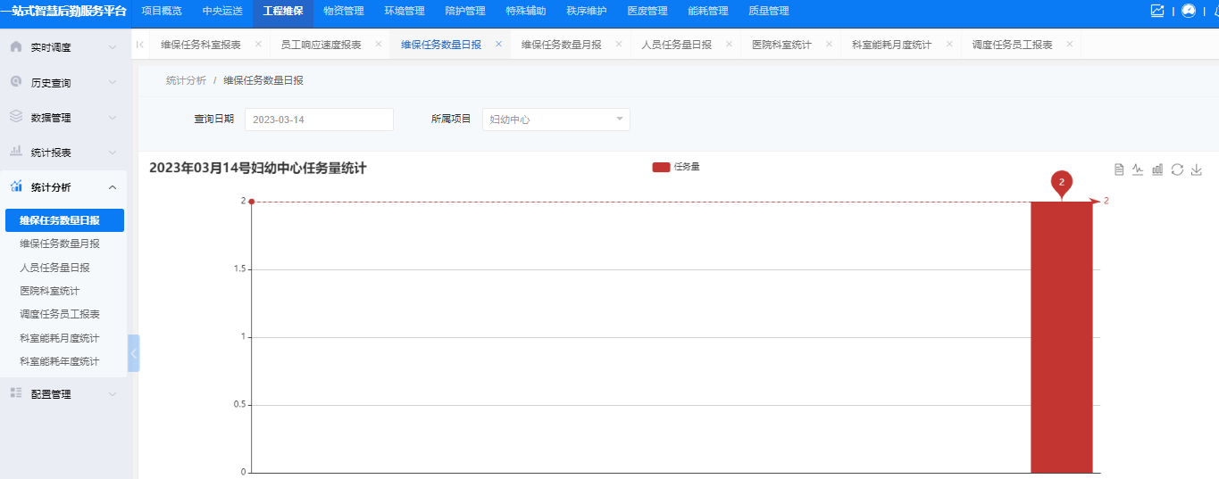Download the chart as an image
The height and width of the screenshot is (479, 1219).
pos(1197,169)
